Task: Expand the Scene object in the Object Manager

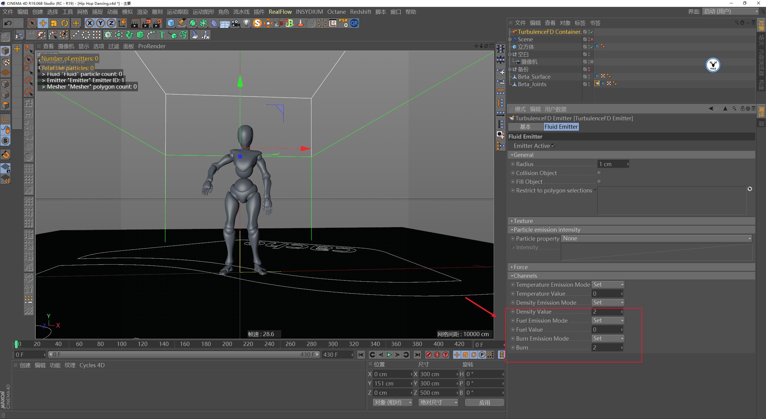Action: (x=510, y=39)
